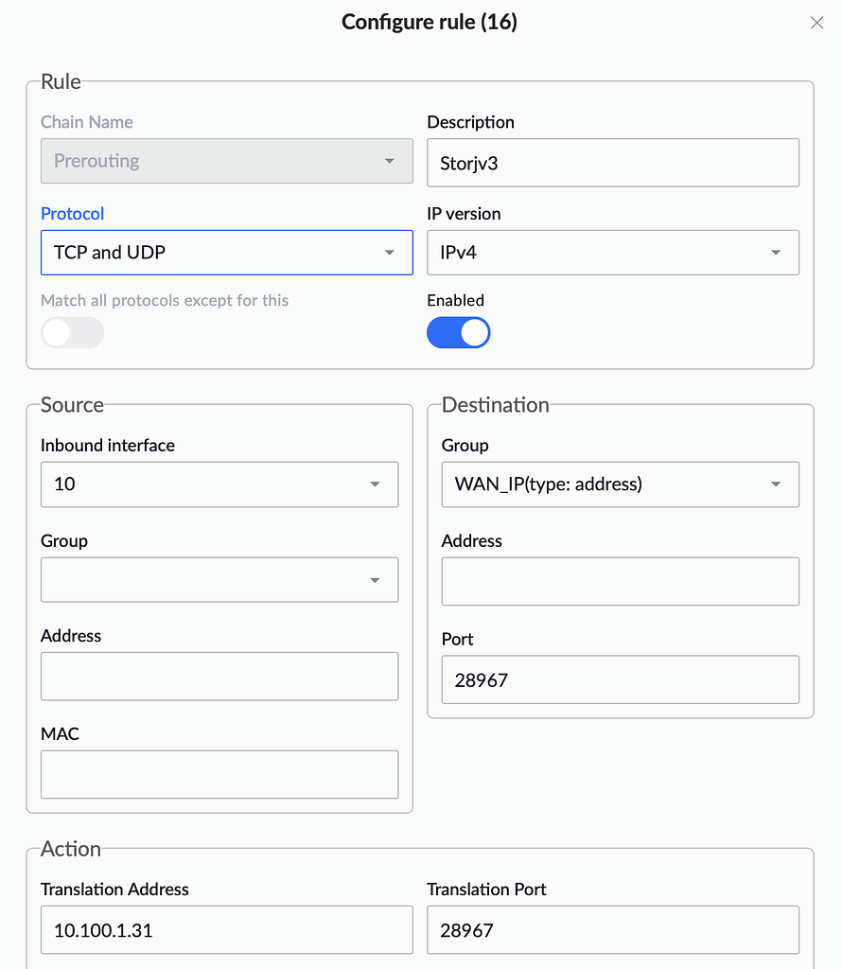Toggle Match all protocols except for this

[x=72, y=333]
